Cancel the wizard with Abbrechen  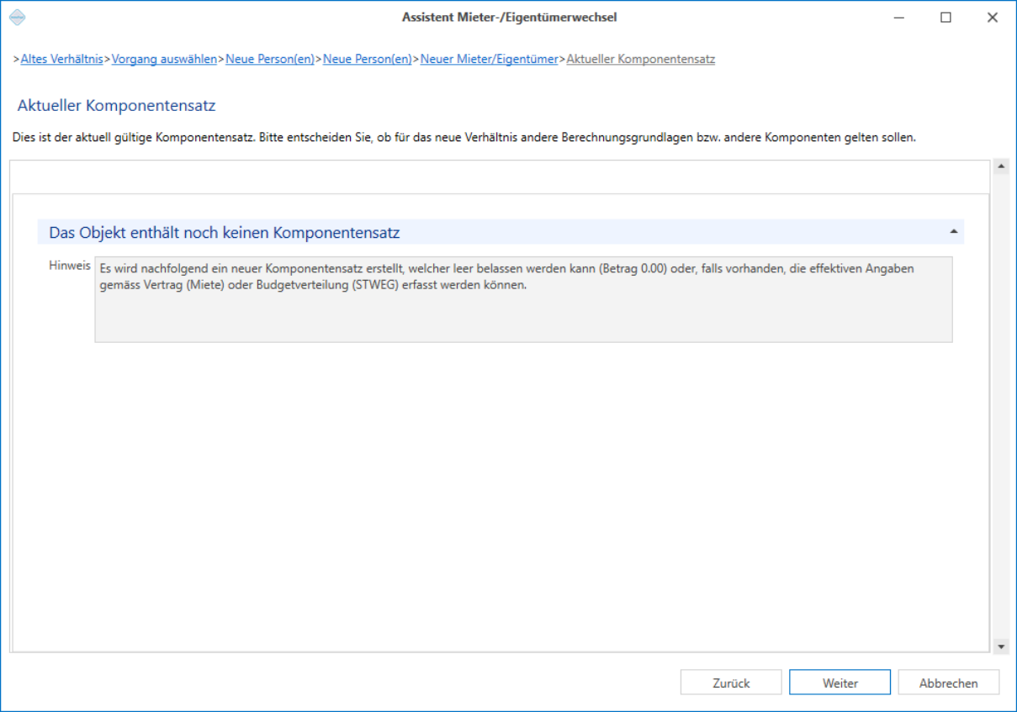[948, 683]
